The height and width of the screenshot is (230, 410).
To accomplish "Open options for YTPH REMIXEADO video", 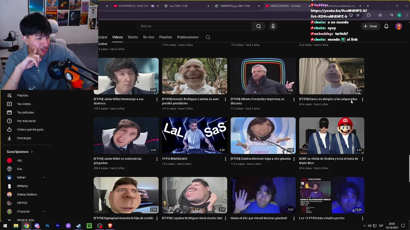I will click(x=225, y=159).
